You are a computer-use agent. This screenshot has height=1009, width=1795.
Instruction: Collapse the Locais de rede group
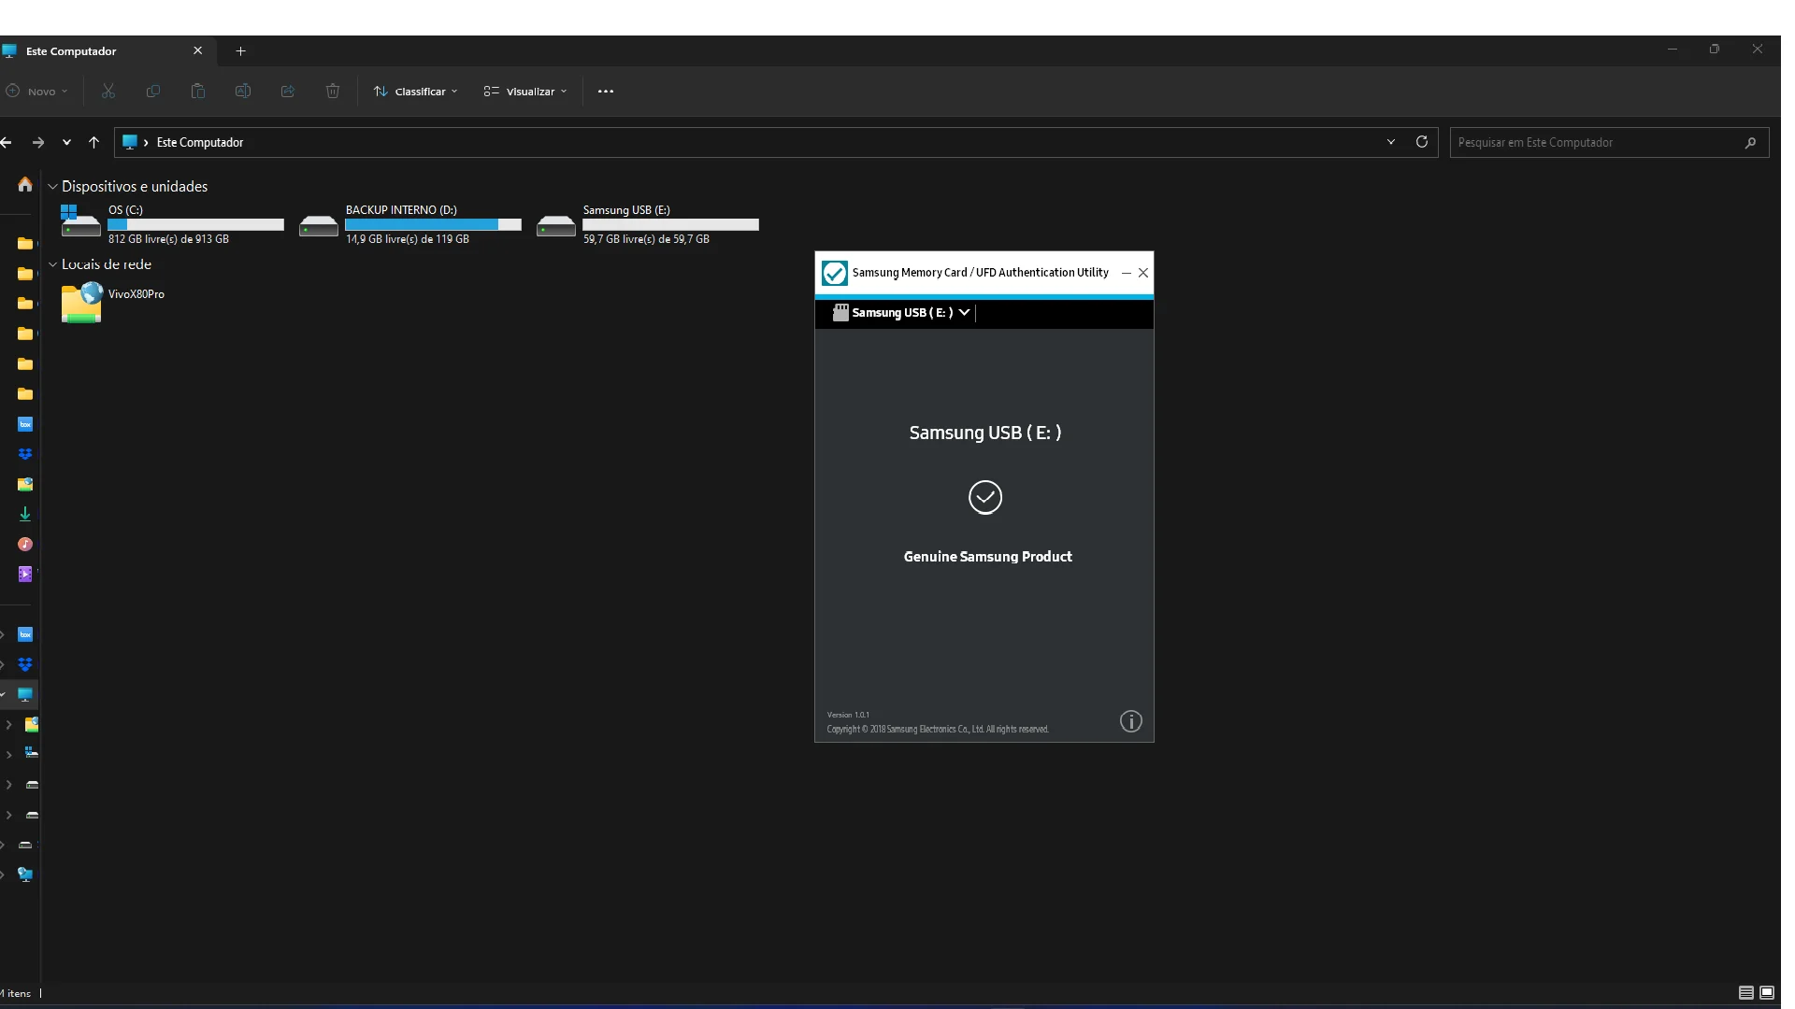point(53,264)
